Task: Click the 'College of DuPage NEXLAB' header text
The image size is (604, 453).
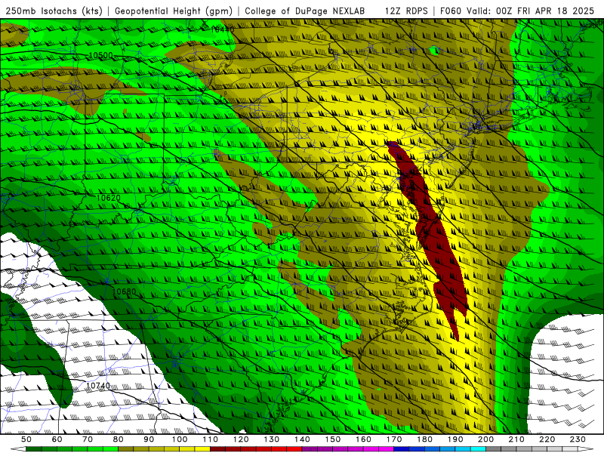Action: click(x=305, y=11)
